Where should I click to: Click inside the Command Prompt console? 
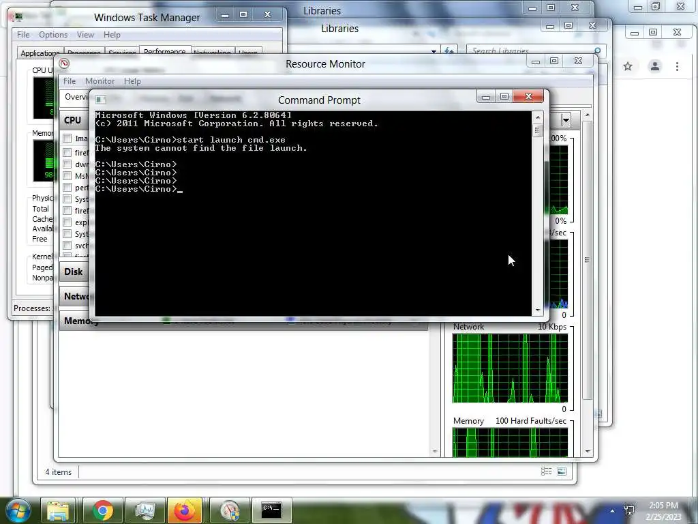pos(313,213)
